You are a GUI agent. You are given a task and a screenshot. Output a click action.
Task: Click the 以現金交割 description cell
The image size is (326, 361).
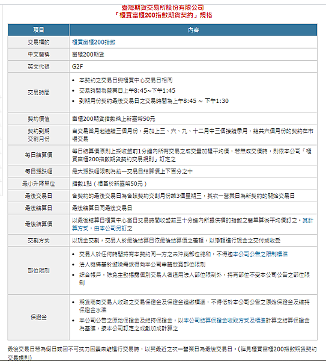pyautogui.click(x=193, y=241)
